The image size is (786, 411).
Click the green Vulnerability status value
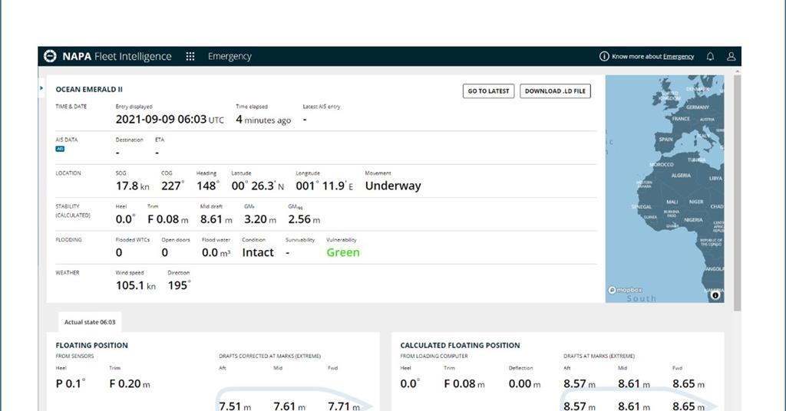click(342, 252)
